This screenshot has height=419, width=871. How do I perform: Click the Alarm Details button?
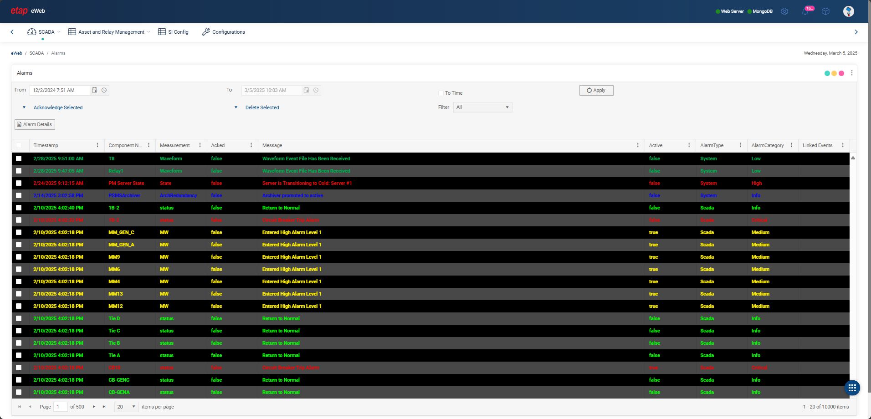click(x=35, y=124)
